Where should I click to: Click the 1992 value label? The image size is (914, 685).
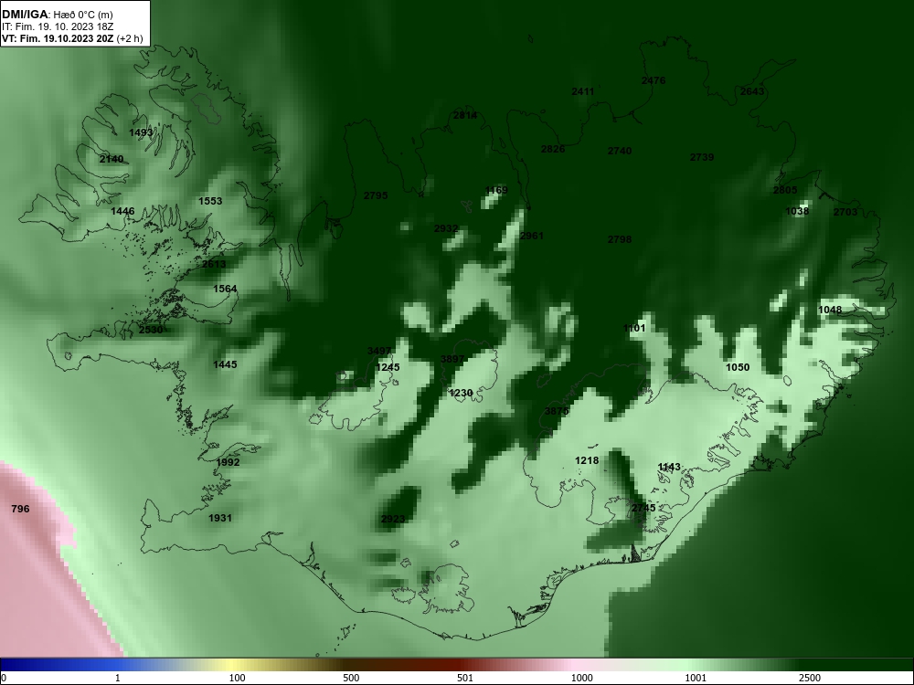[228, 462]
